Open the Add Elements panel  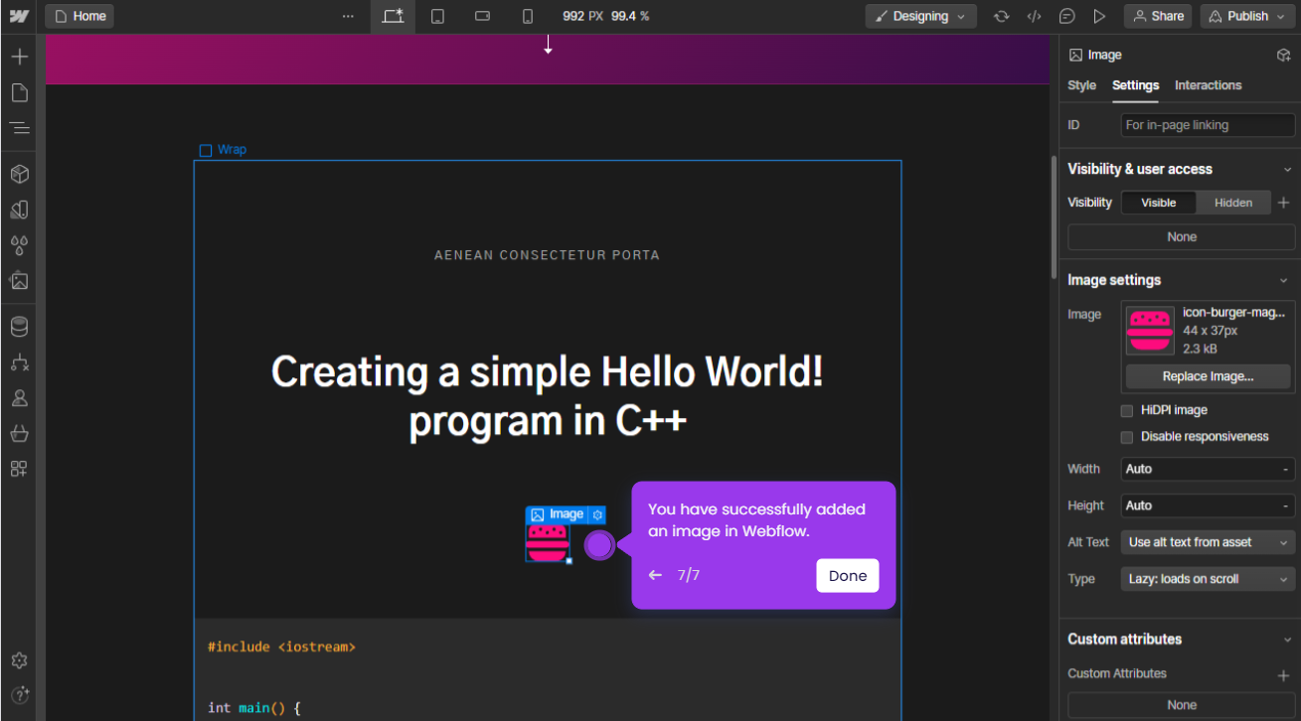(x=18, y=57)
